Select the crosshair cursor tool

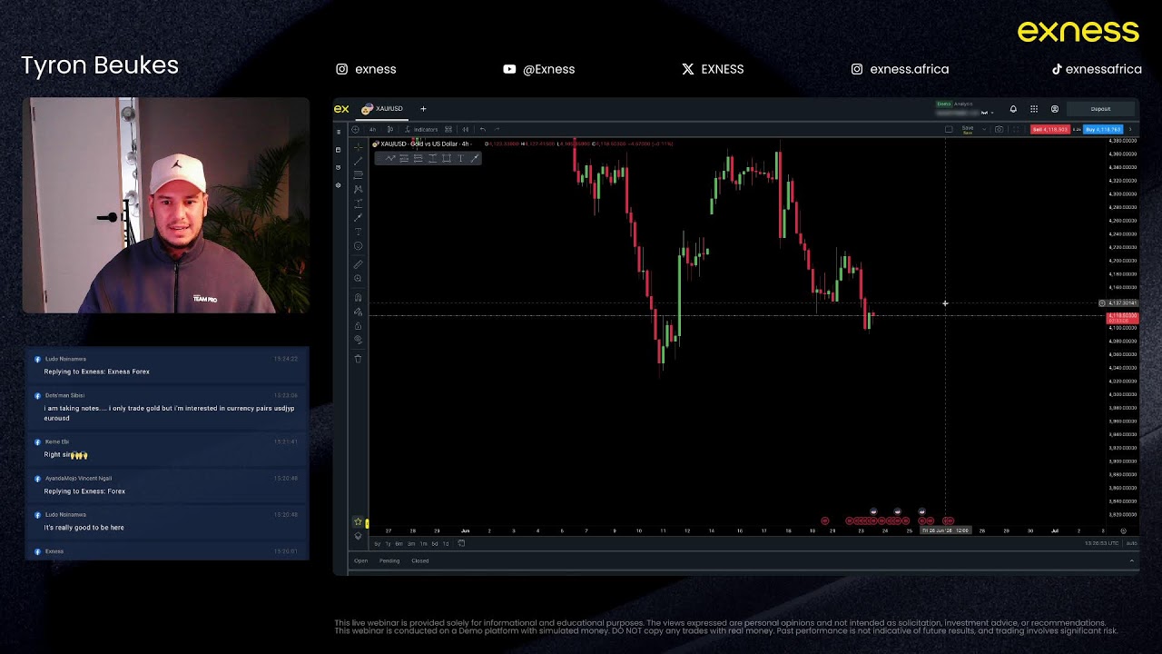358,147
